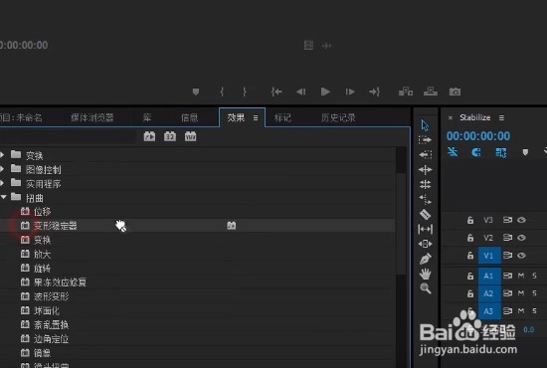547x368 pixels.
Task: Expand the 实用程序 effects folder
Action: coord(2,183)
